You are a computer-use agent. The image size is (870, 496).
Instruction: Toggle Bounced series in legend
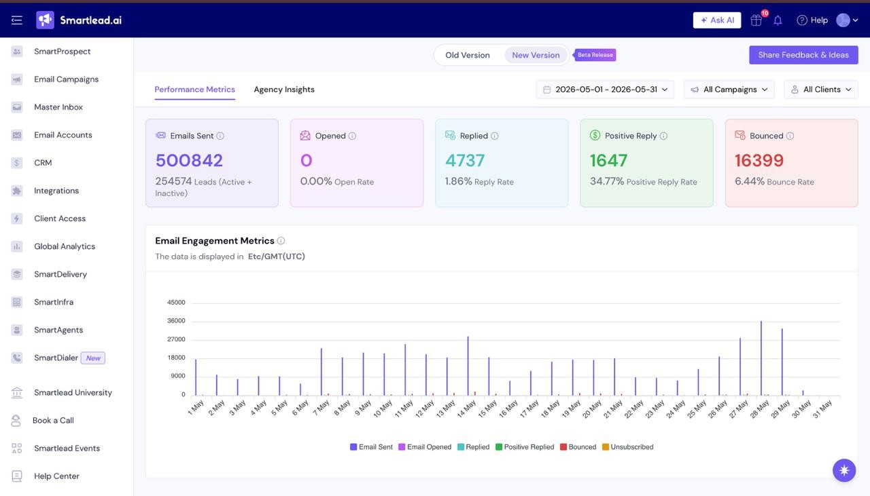coord(578,447)
